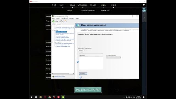The height and width of the screenshot is (99, 176).
Task: Open Riot client icon in taskbar
Action: pyautogui.click(x=54, y=97)
